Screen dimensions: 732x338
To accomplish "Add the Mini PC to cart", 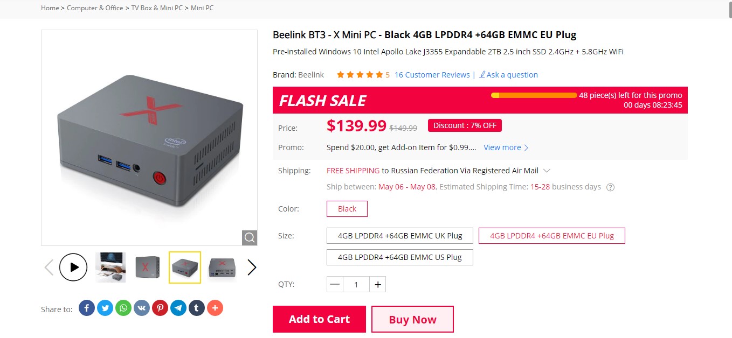I will (x=319, y=319).
